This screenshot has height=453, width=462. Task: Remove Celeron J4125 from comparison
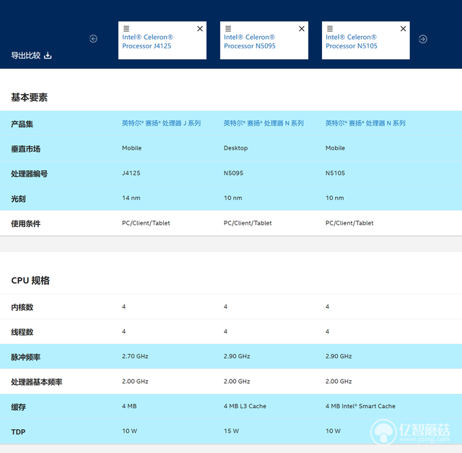(200, 29)
